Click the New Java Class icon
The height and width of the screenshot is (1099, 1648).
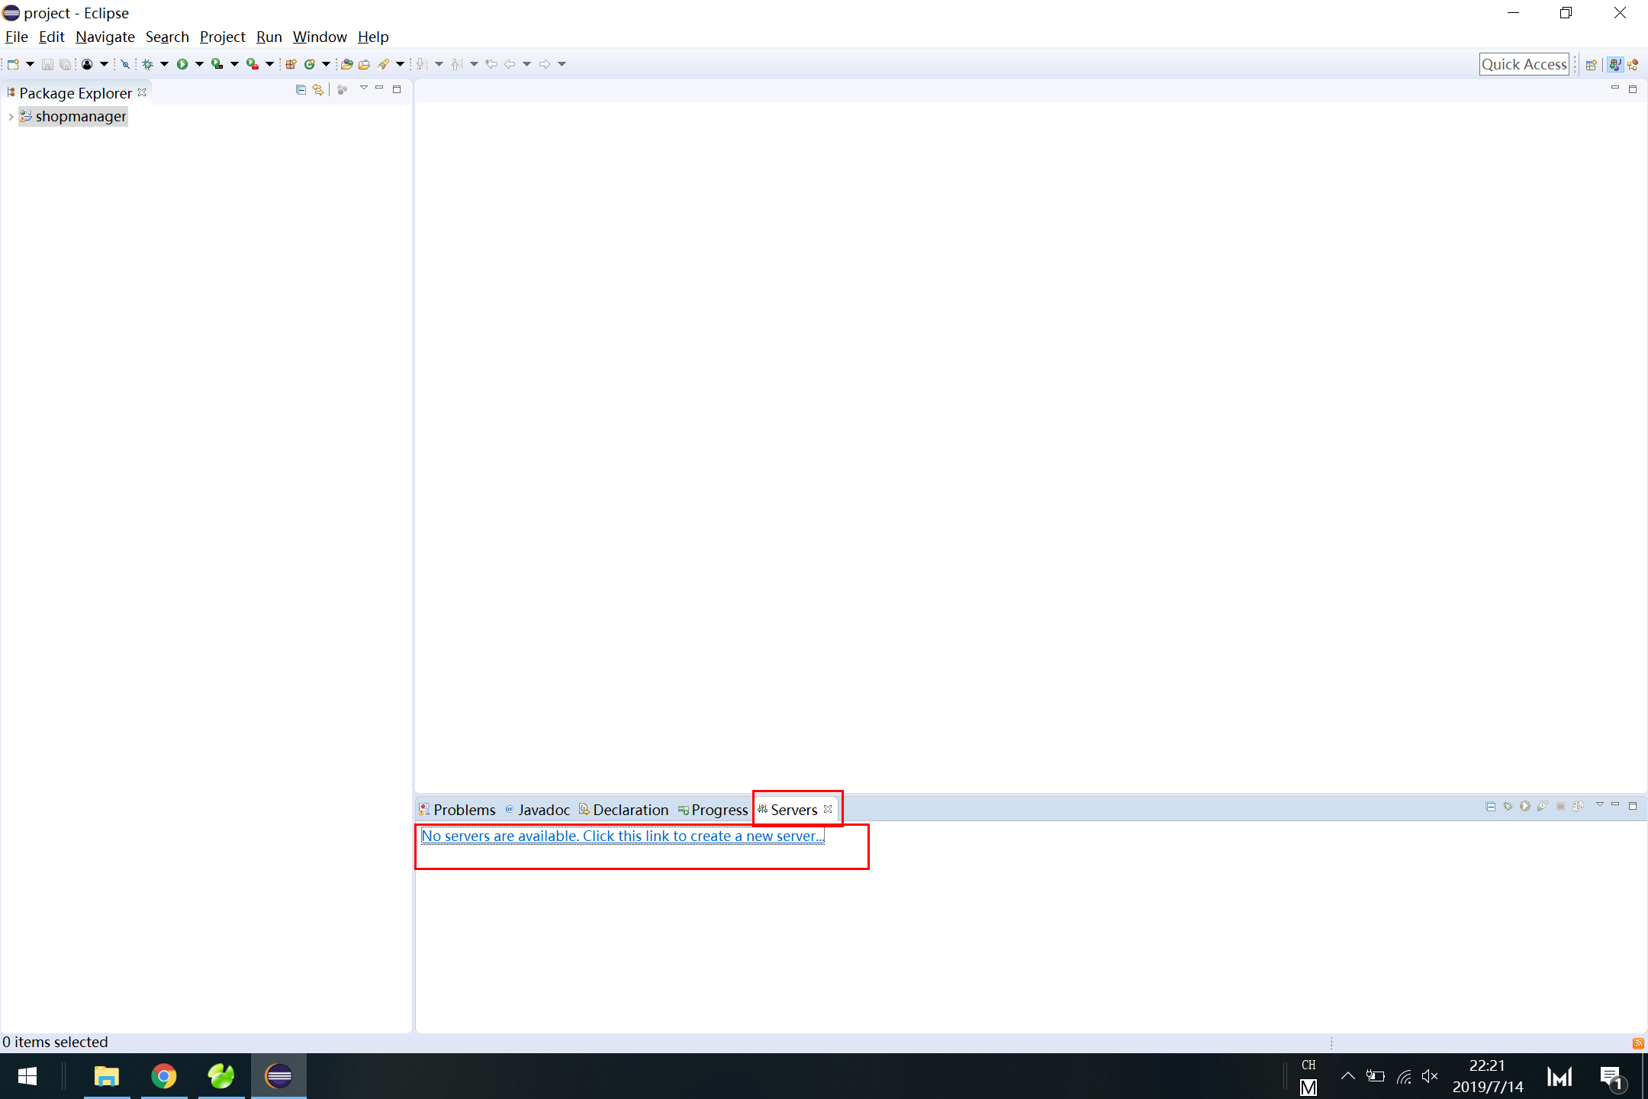coord(310,64)
